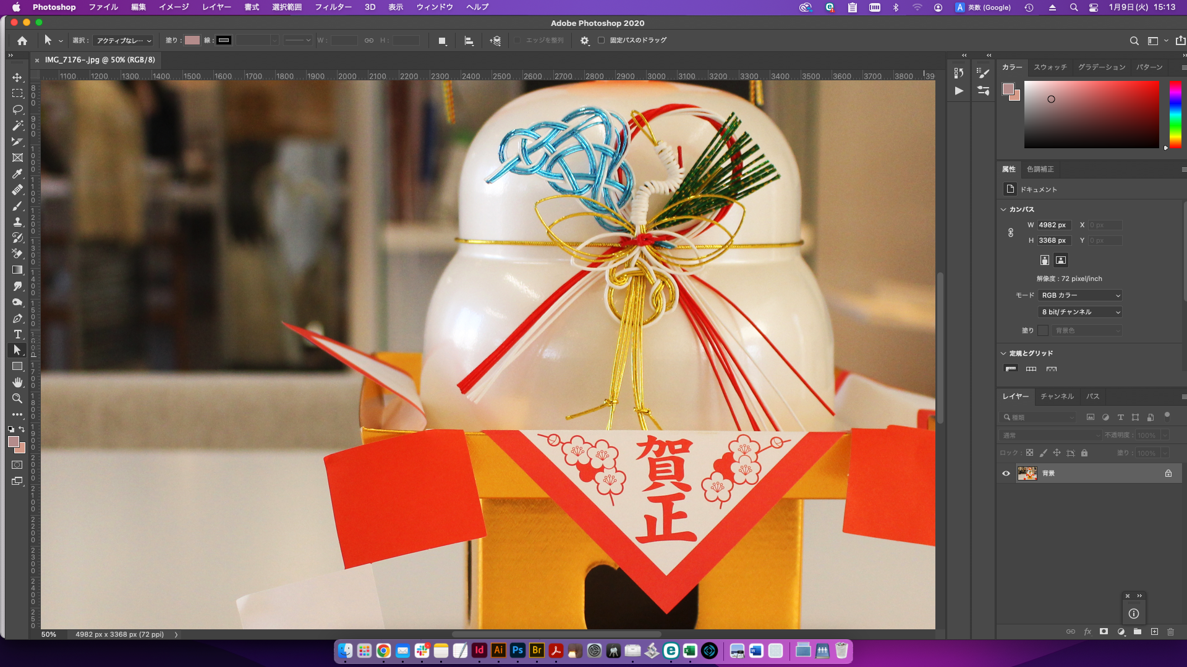Screen dimensions: 1187x667
Task: Click the delete layer trash icon
Action: click(1170, 631)
